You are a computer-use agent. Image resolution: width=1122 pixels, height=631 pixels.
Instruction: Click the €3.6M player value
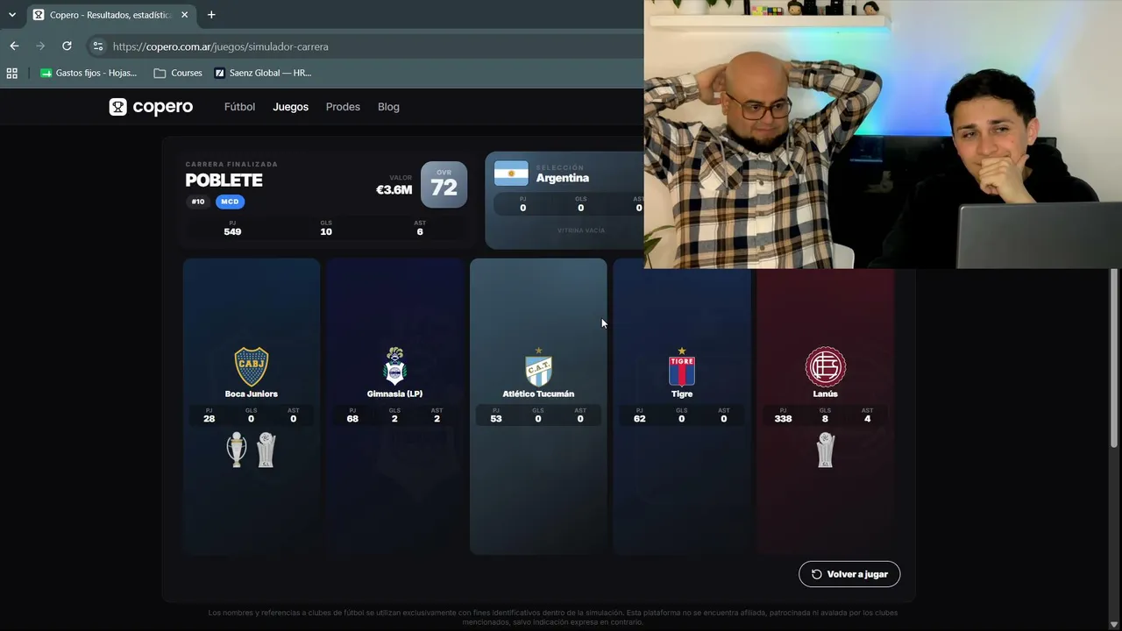[394, 189]
